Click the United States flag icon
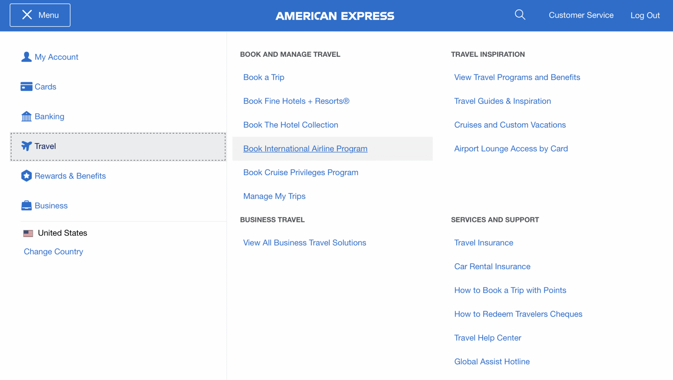Image resolution: width=673 pixels, height=380 pixels. pos(29,233)
